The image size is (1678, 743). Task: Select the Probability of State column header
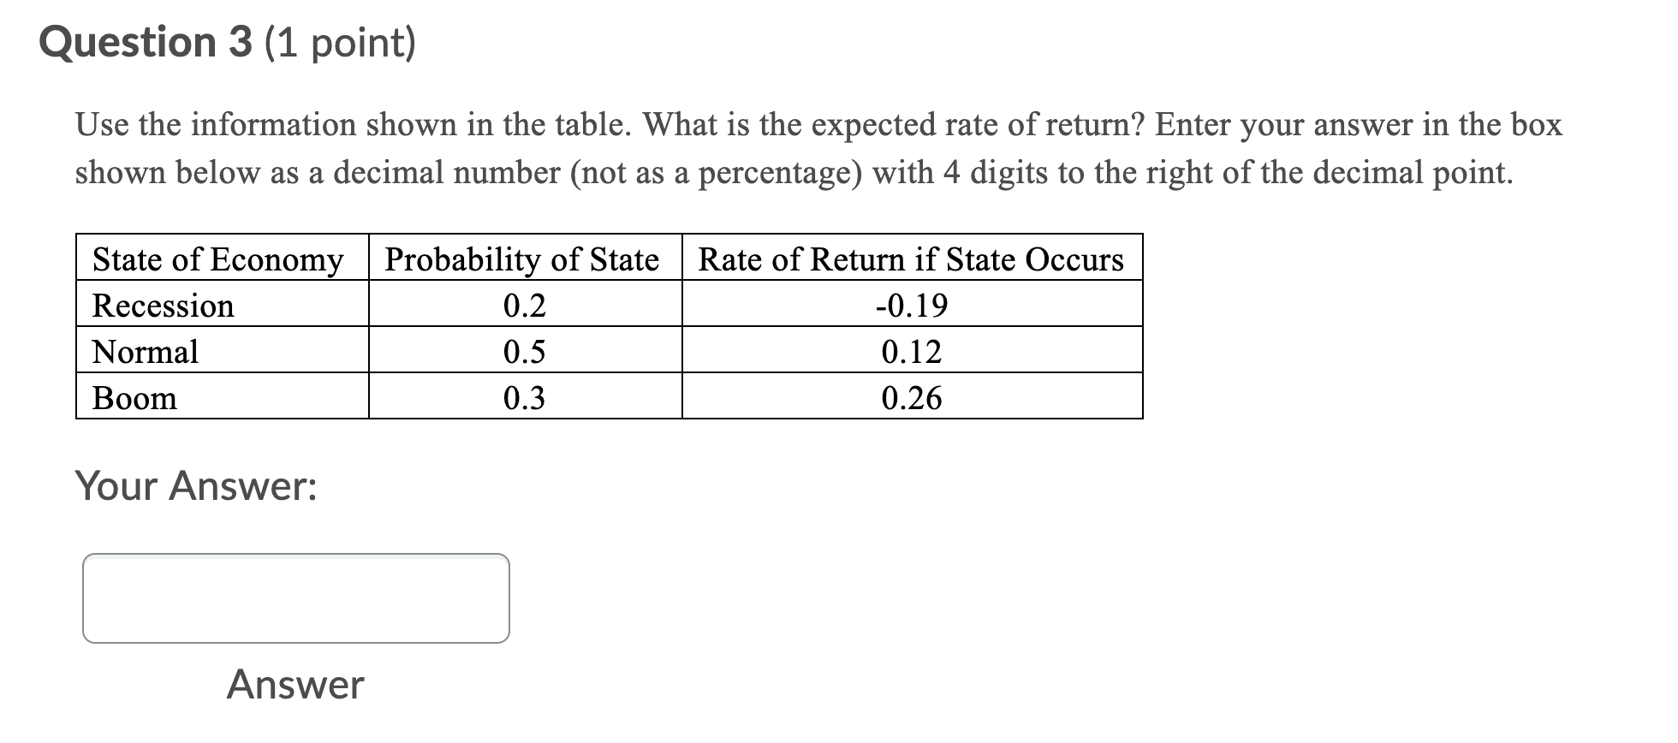tap(523, 259)
